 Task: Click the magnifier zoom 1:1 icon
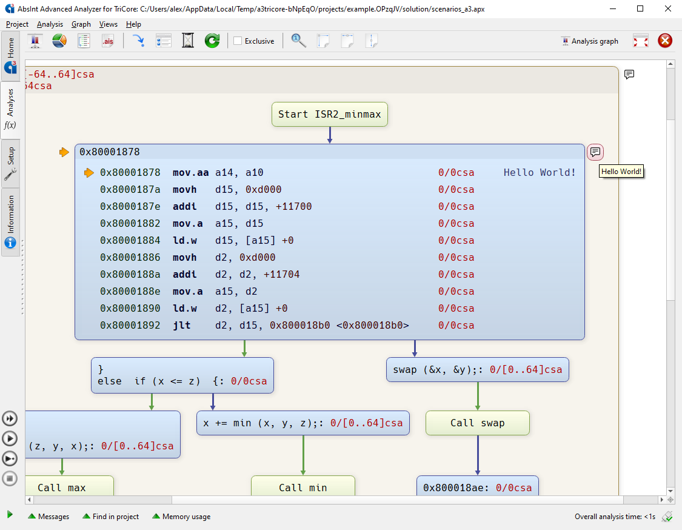pyautogui.click(x=298, y=41)
